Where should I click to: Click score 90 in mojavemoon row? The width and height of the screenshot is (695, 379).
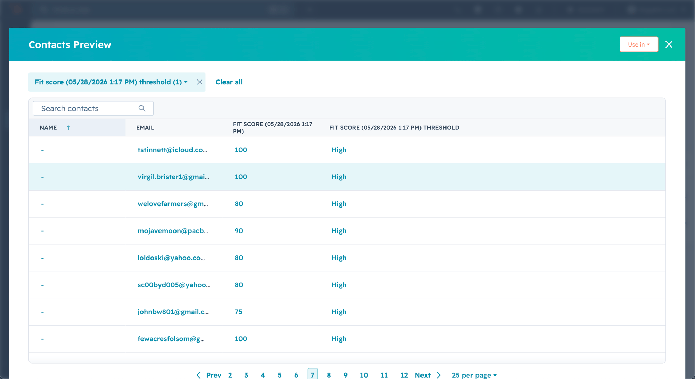click(x=239, y=231)
